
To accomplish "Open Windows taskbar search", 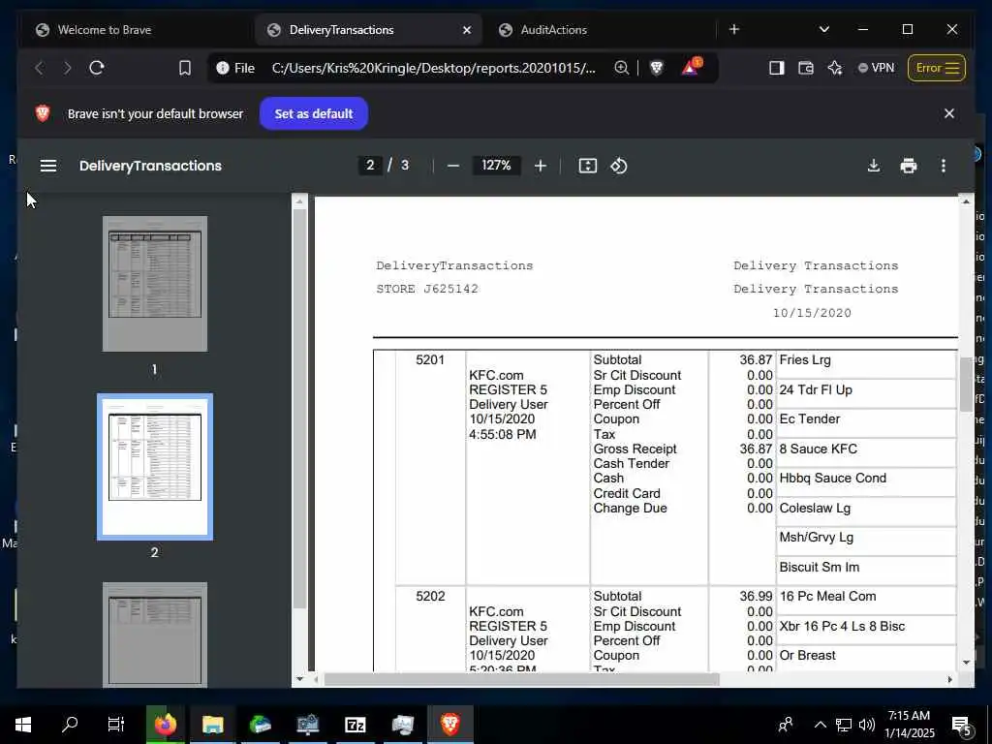I will [70, 725].
